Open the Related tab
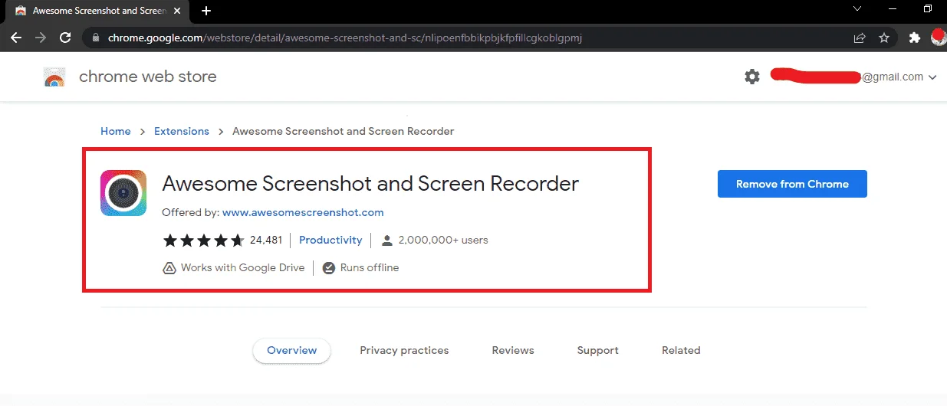Viewport: 947px width, 406px height. pyautogui.click(x=681, y=351)
